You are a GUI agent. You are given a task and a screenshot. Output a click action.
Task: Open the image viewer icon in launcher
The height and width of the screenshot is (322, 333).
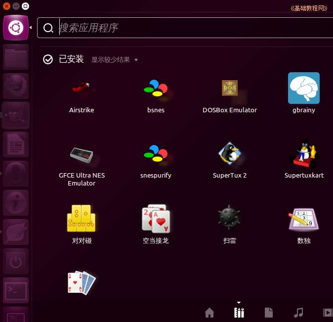16,115
